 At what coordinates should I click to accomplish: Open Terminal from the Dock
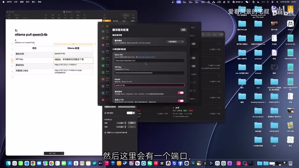tap(251, 163)
